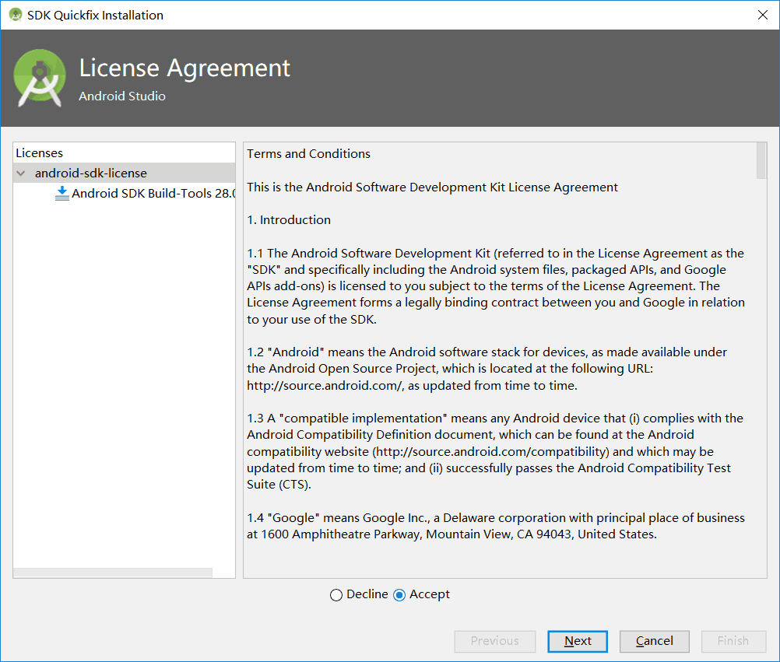Click the license text vertical scrollbar thumb
Viewport: 780px width, 662px height.
(761, 160)
